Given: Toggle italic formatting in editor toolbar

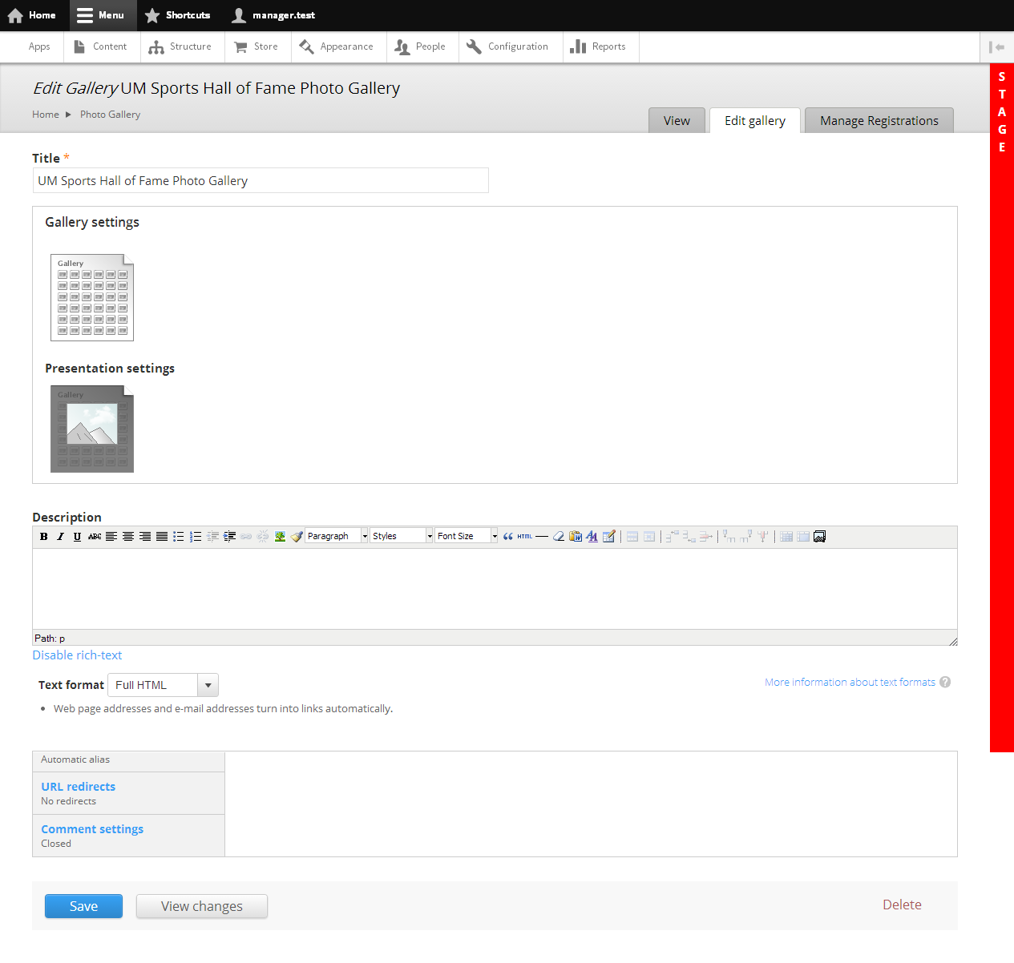Looking at the screenshot, I should pyautogui.click(x=60, y=537).
